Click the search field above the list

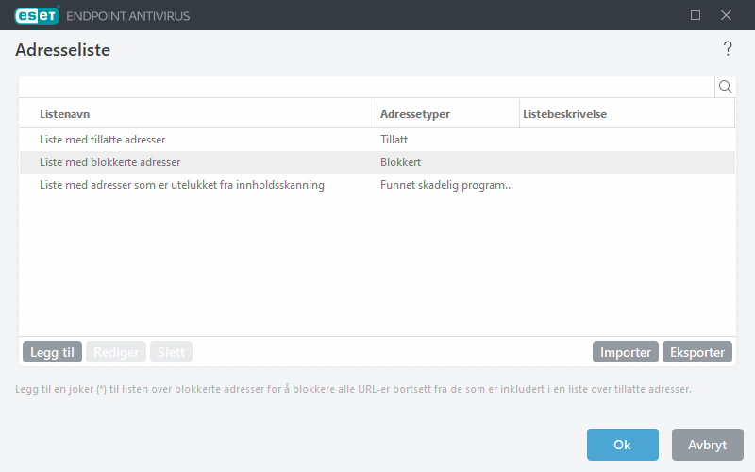pyautogui.click(x=366, y=87)
